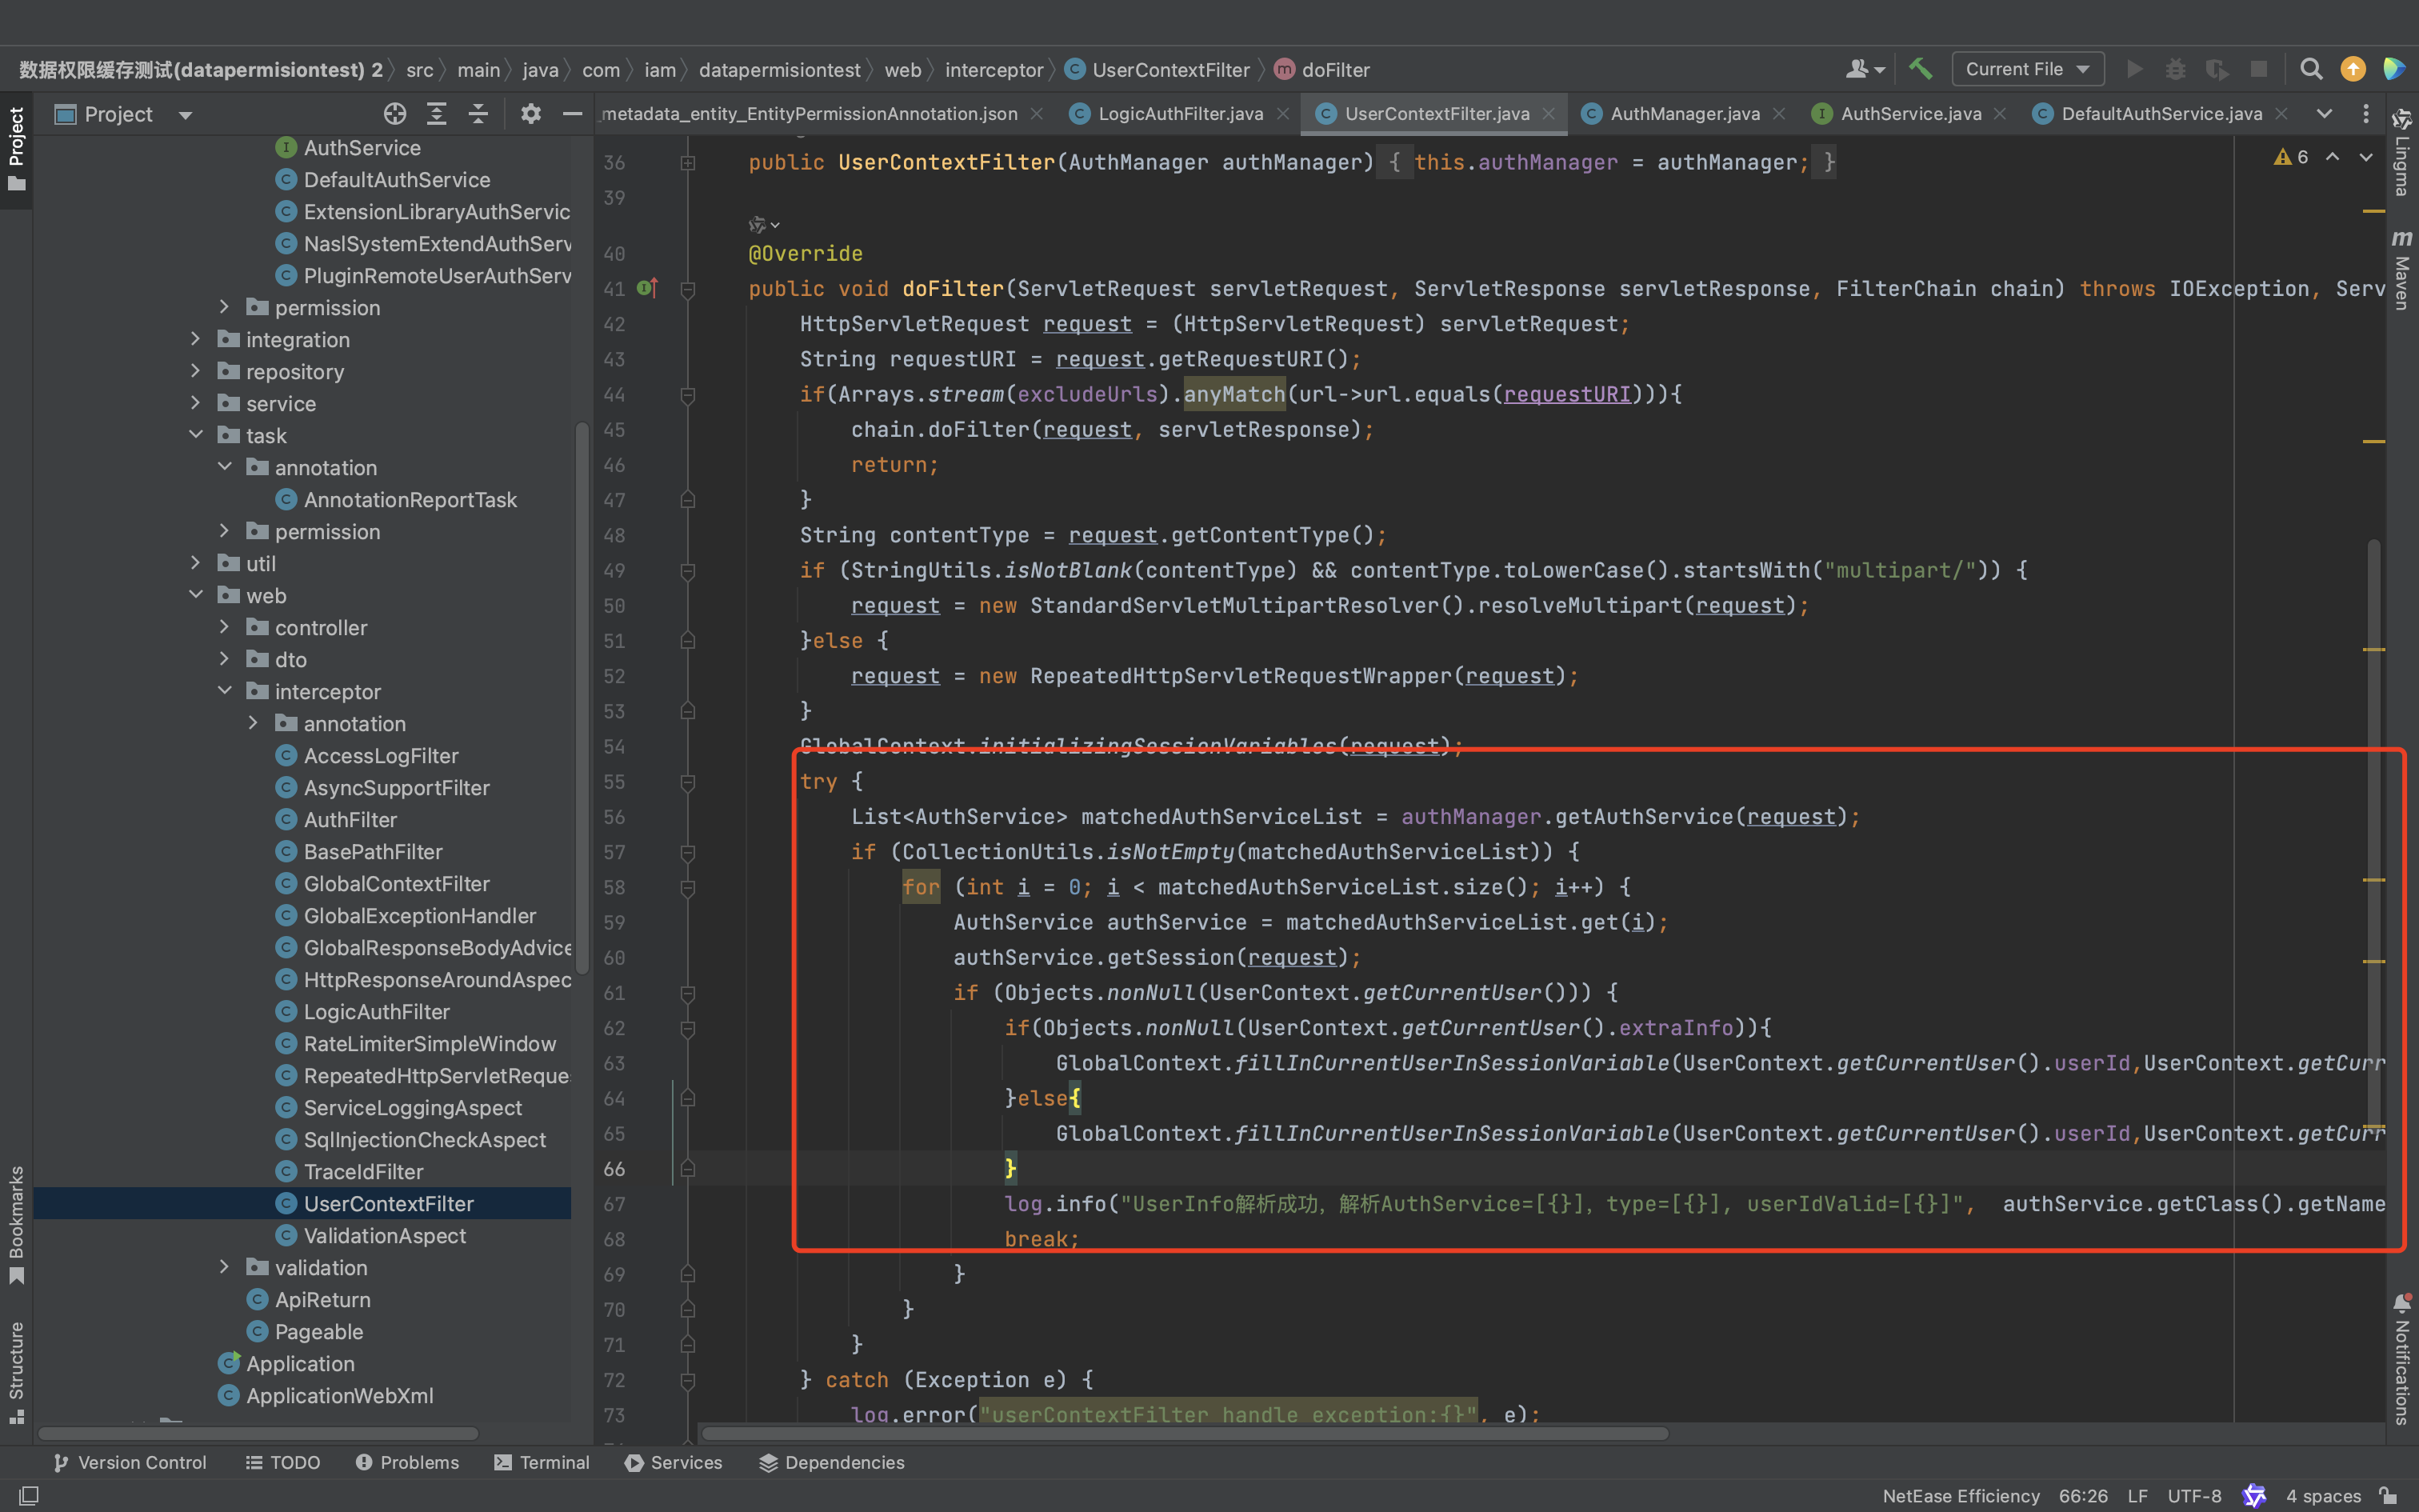Switch to LogicAuthFilter.java tab
The width and height of the screenshot is (2419, 1512).
click(x=1180, y=114)
